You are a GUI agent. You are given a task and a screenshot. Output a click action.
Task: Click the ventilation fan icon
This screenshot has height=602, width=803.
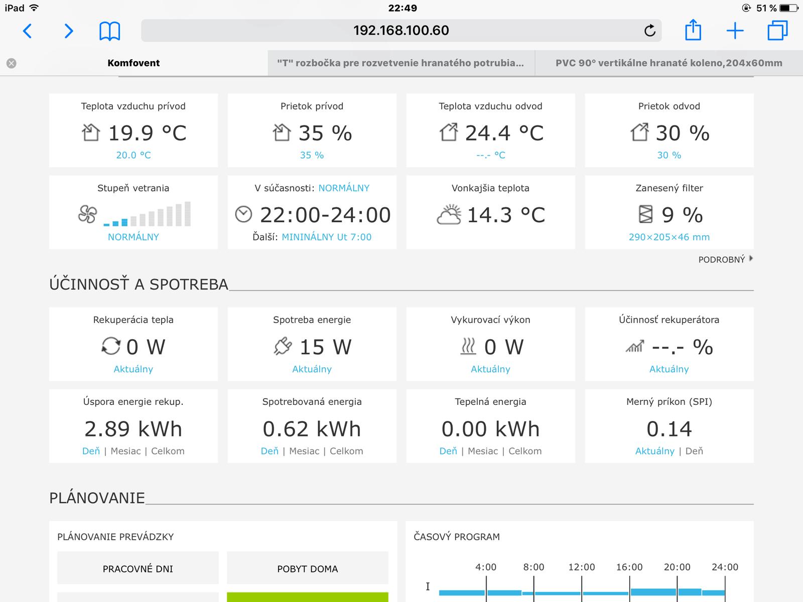click(x=87, y=215)
